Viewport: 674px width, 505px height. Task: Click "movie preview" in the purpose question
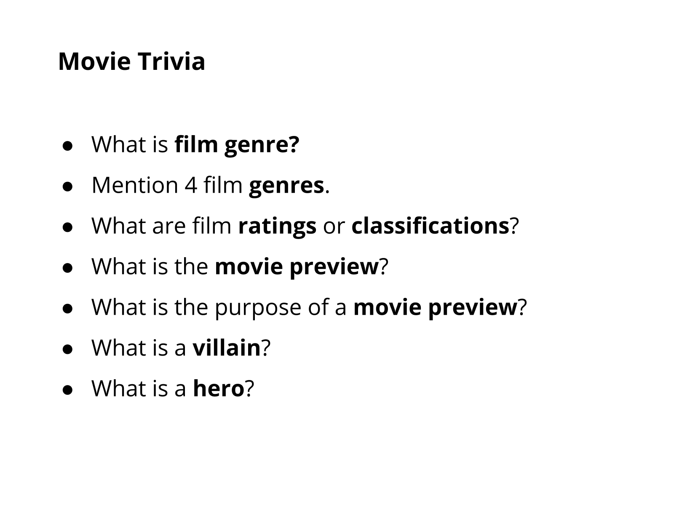click(x=435, y=307)
